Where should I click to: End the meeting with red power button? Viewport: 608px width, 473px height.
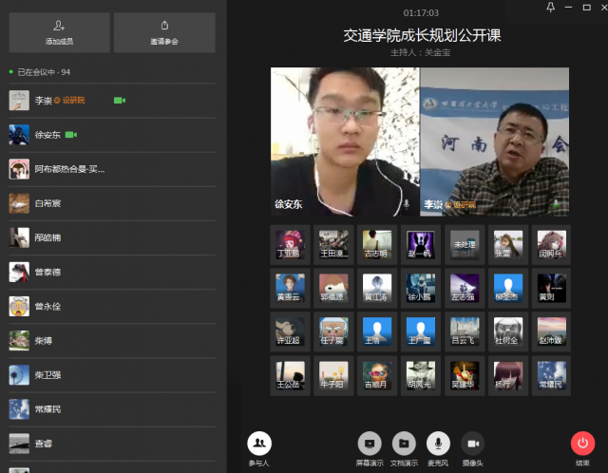point(582,444)
